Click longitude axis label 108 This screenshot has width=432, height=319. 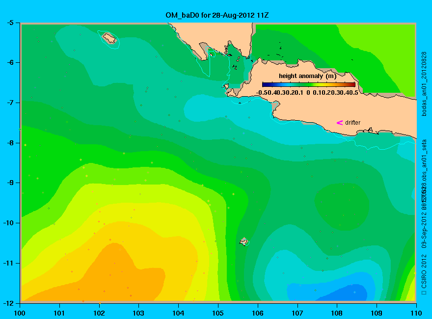337,313
